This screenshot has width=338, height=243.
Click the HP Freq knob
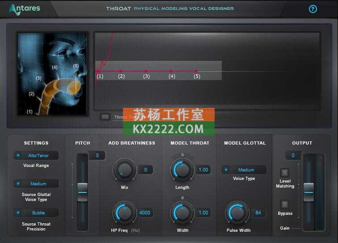click(124, 213)
